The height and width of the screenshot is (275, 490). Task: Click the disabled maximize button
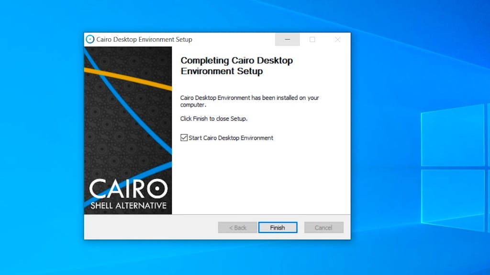tap(312, 39)
